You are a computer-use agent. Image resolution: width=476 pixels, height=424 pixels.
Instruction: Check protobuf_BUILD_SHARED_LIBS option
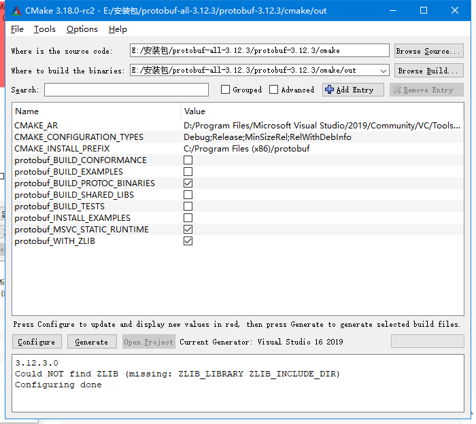188,195
